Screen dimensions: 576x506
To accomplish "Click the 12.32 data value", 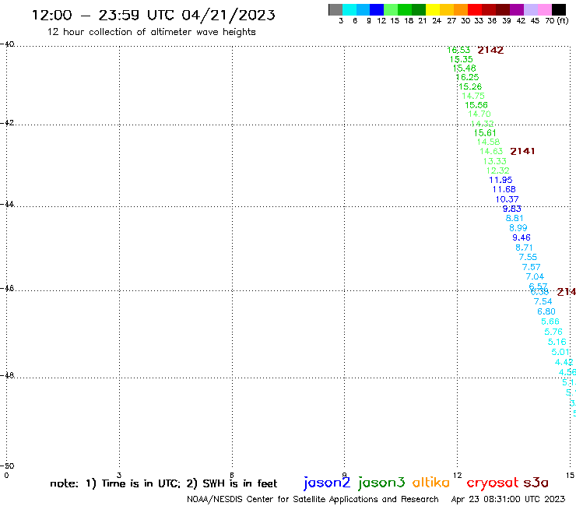I will click(497, 170).
